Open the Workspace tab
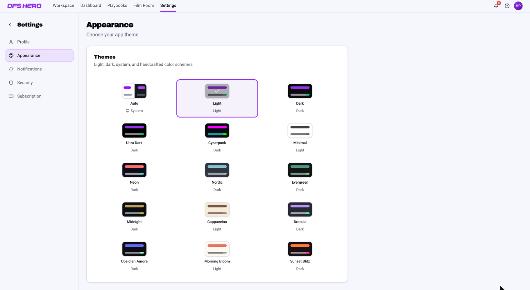The width and height of the screenshot is (530, 290). (64, 6)
